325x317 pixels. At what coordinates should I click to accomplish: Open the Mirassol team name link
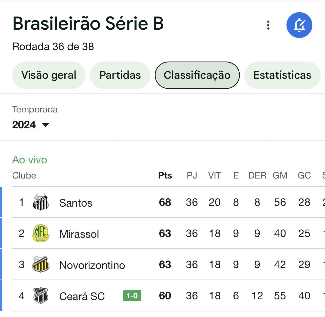click(79, 234)
